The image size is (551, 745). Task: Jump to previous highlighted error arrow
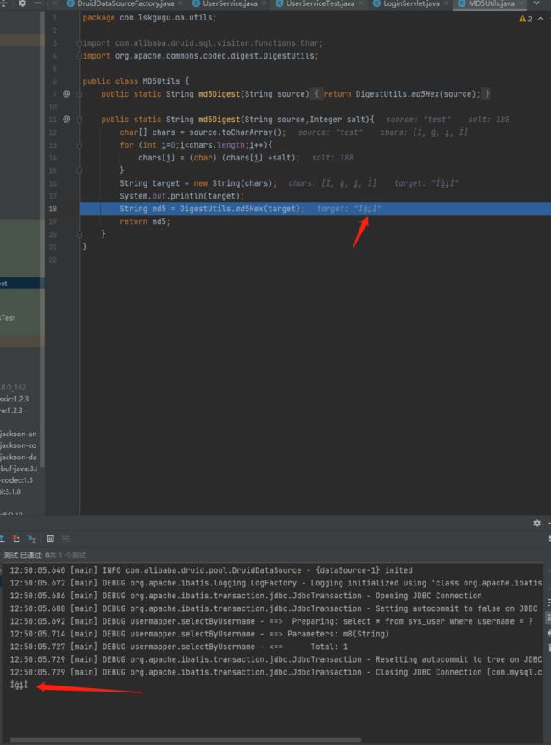[541, 19]
